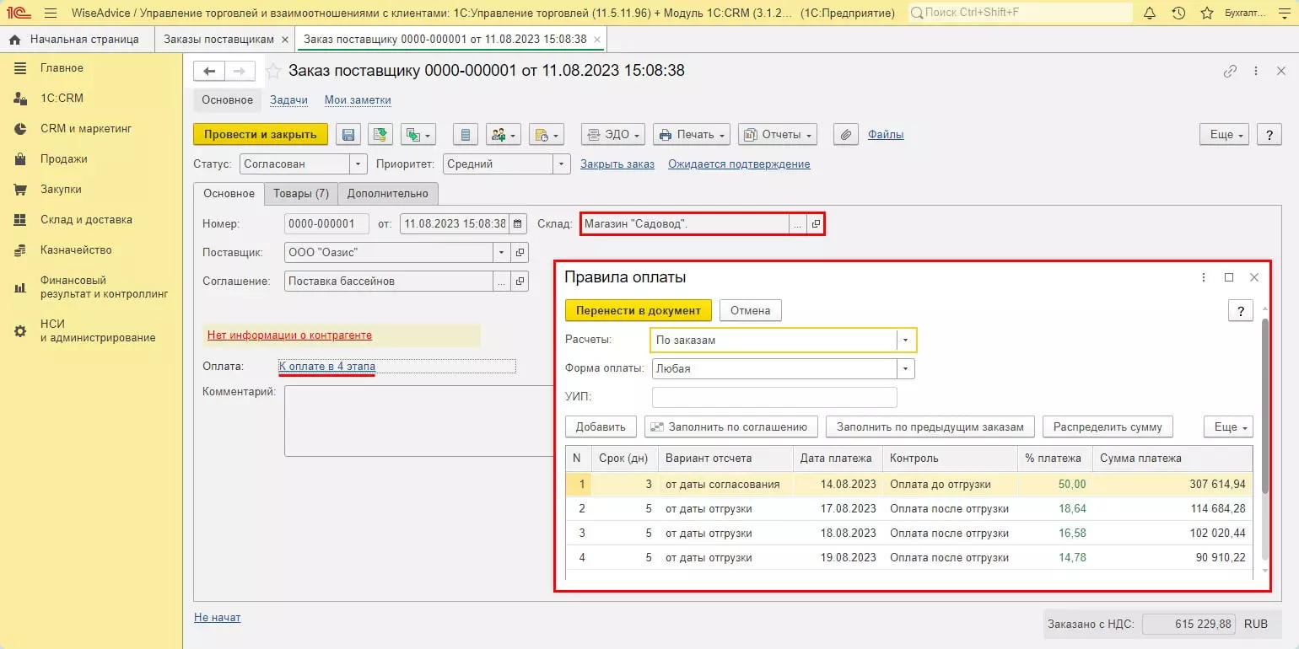Open Закупки section in sidebar
Screen dimensions: 1299x649
click(x=61, y=190)
